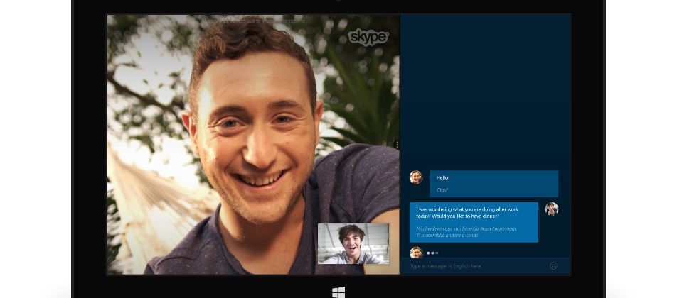Click the "Ciao!" translated text
This screenshot has width=677, height=298.
tap(442, 189)
